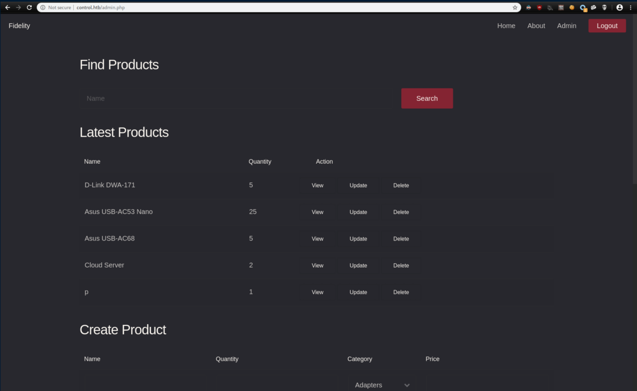Screen dimensions: 637x391
Task: Open the uBlock Origin shield extension
Action: (x=539, y=7)
